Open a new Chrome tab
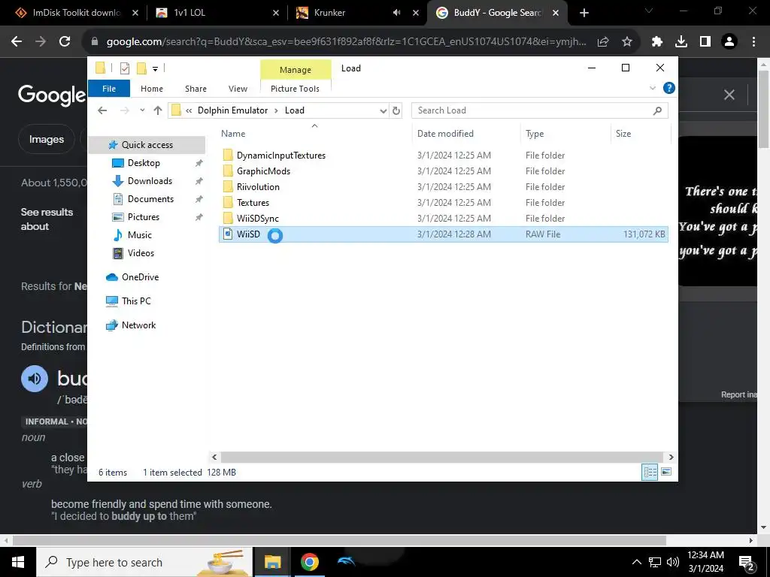The height and width of the screenshot is (577, 770). [584, 13]
